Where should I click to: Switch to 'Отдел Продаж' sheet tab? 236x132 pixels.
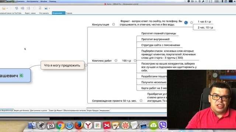click(x=93, y=110)
